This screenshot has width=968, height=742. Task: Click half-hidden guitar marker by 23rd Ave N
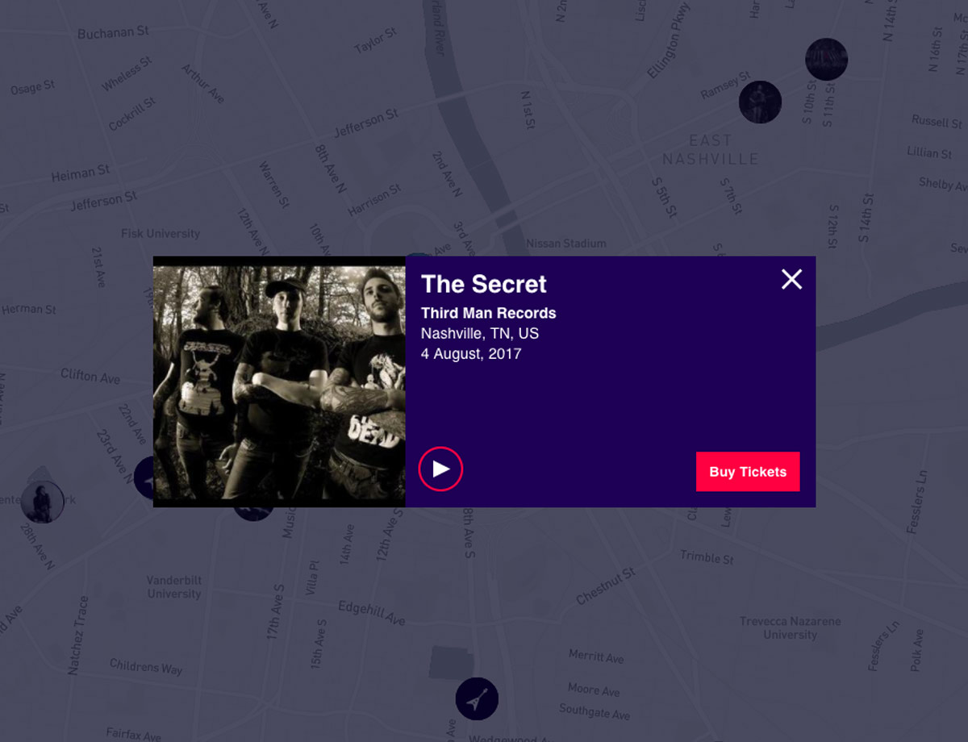[144, 477]
